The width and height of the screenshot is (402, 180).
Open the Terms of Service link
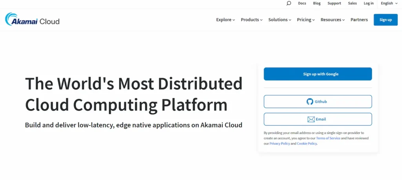[x=328, y=138]
